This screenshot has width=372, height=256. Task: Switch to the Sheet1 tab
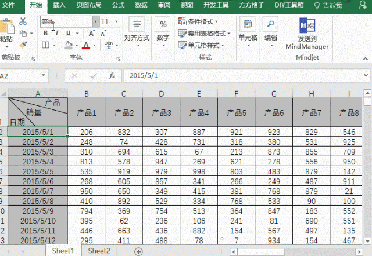[x=63, y=251]
